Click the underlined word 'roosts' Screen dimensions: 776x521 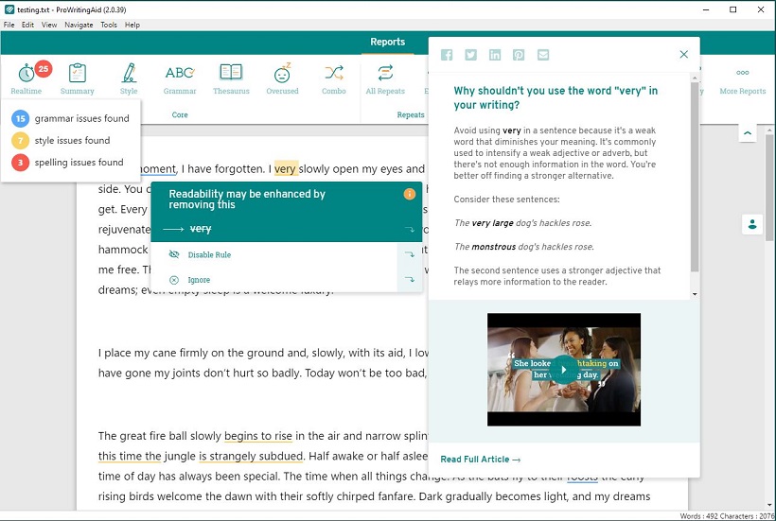tap(582, 477)
